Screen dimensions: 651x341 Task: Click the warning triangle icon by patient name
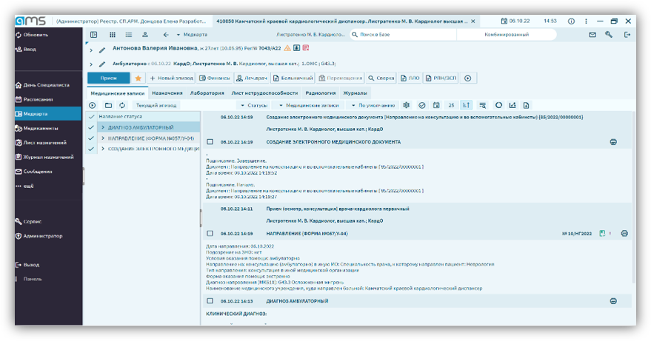[x=287, y=48]
